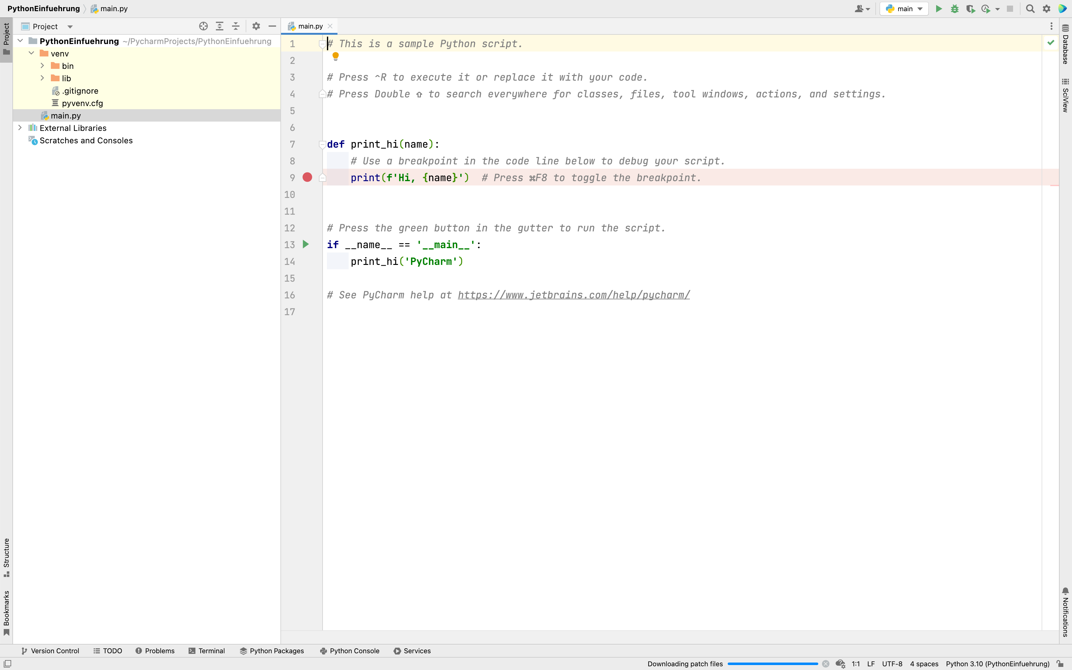Open the Python Console tab

click(x=350, y=650)
